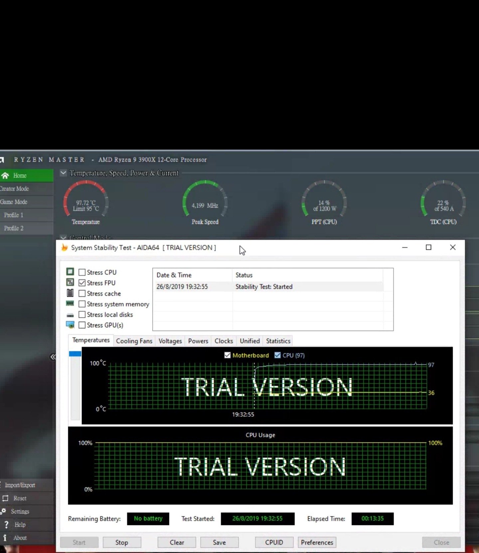The width and height of the screenshot is (479, 553).
Task: Open Profile 2 in Ryzen Master
Action: click(26, 228)
